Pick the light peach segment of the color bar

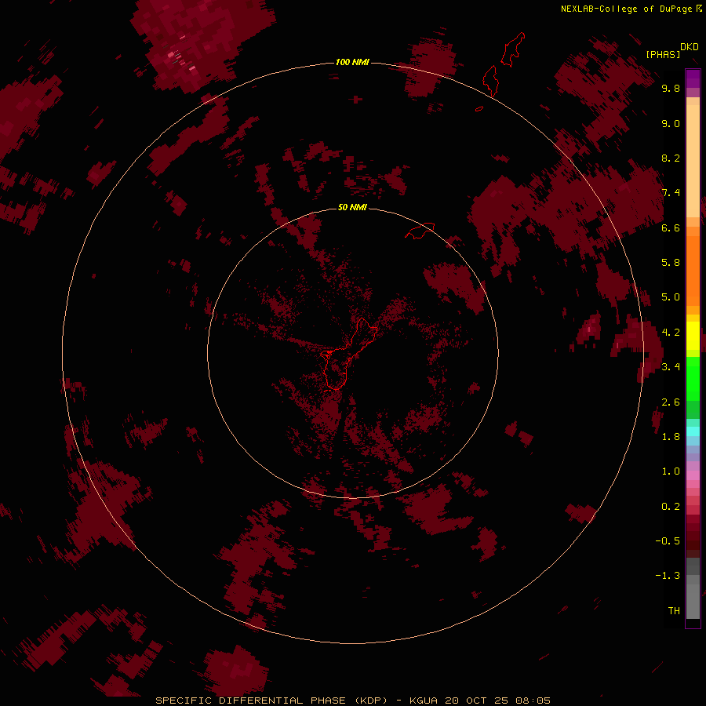click(693, 161)
